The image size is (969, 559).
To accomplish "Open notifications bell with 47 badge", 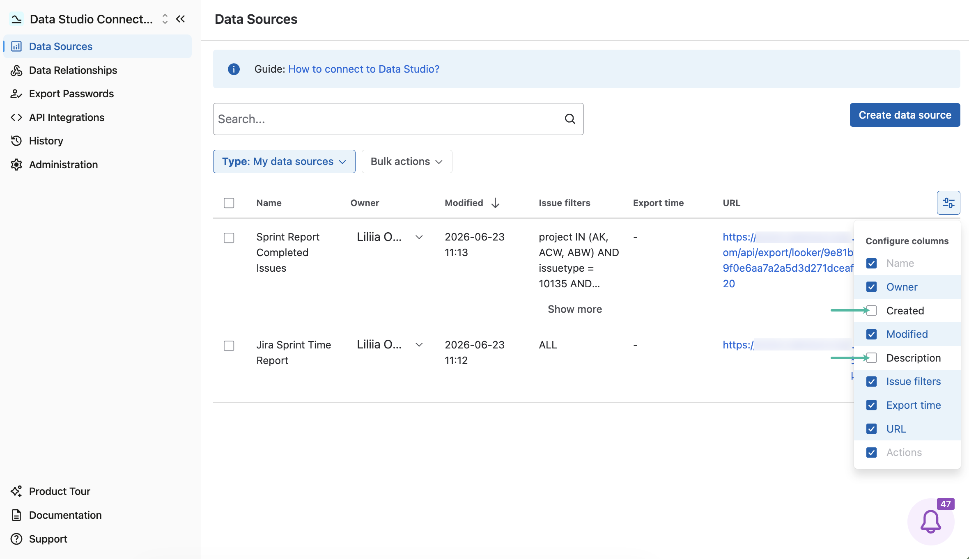I will tap(931, 522).
